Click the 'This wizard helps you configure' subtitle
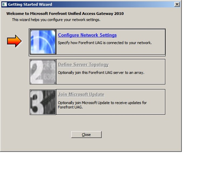The width and height of the screenshot is (197, 180). click(x=56, y=20)
